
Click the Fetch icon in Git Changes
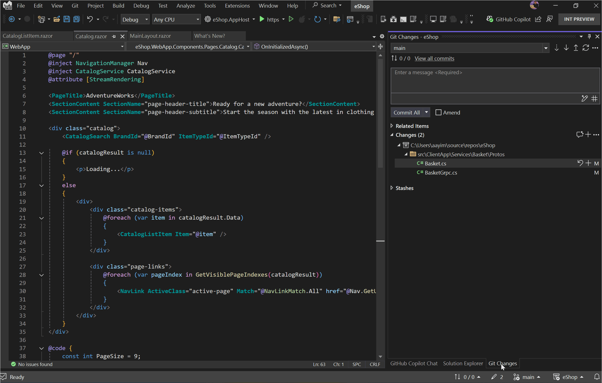click(556, 48)
